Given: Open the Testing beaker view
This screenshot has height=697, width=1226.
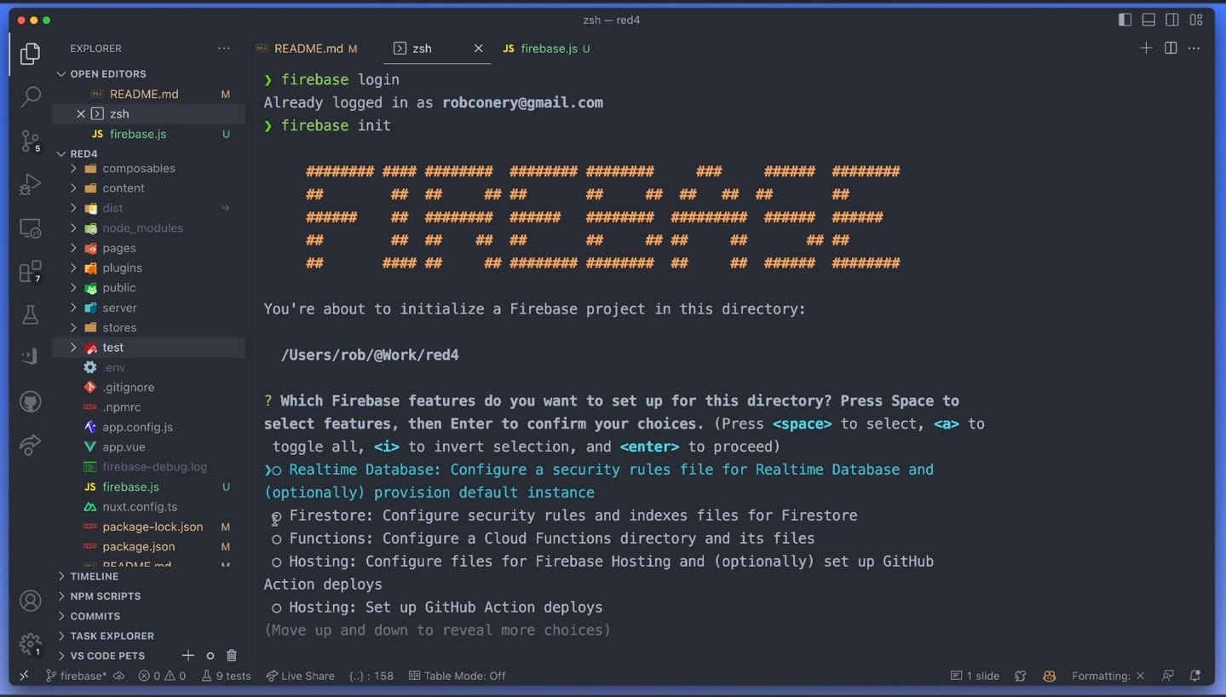Looking at the screenshot, I should pyautogui.click(x=30, y=314).
